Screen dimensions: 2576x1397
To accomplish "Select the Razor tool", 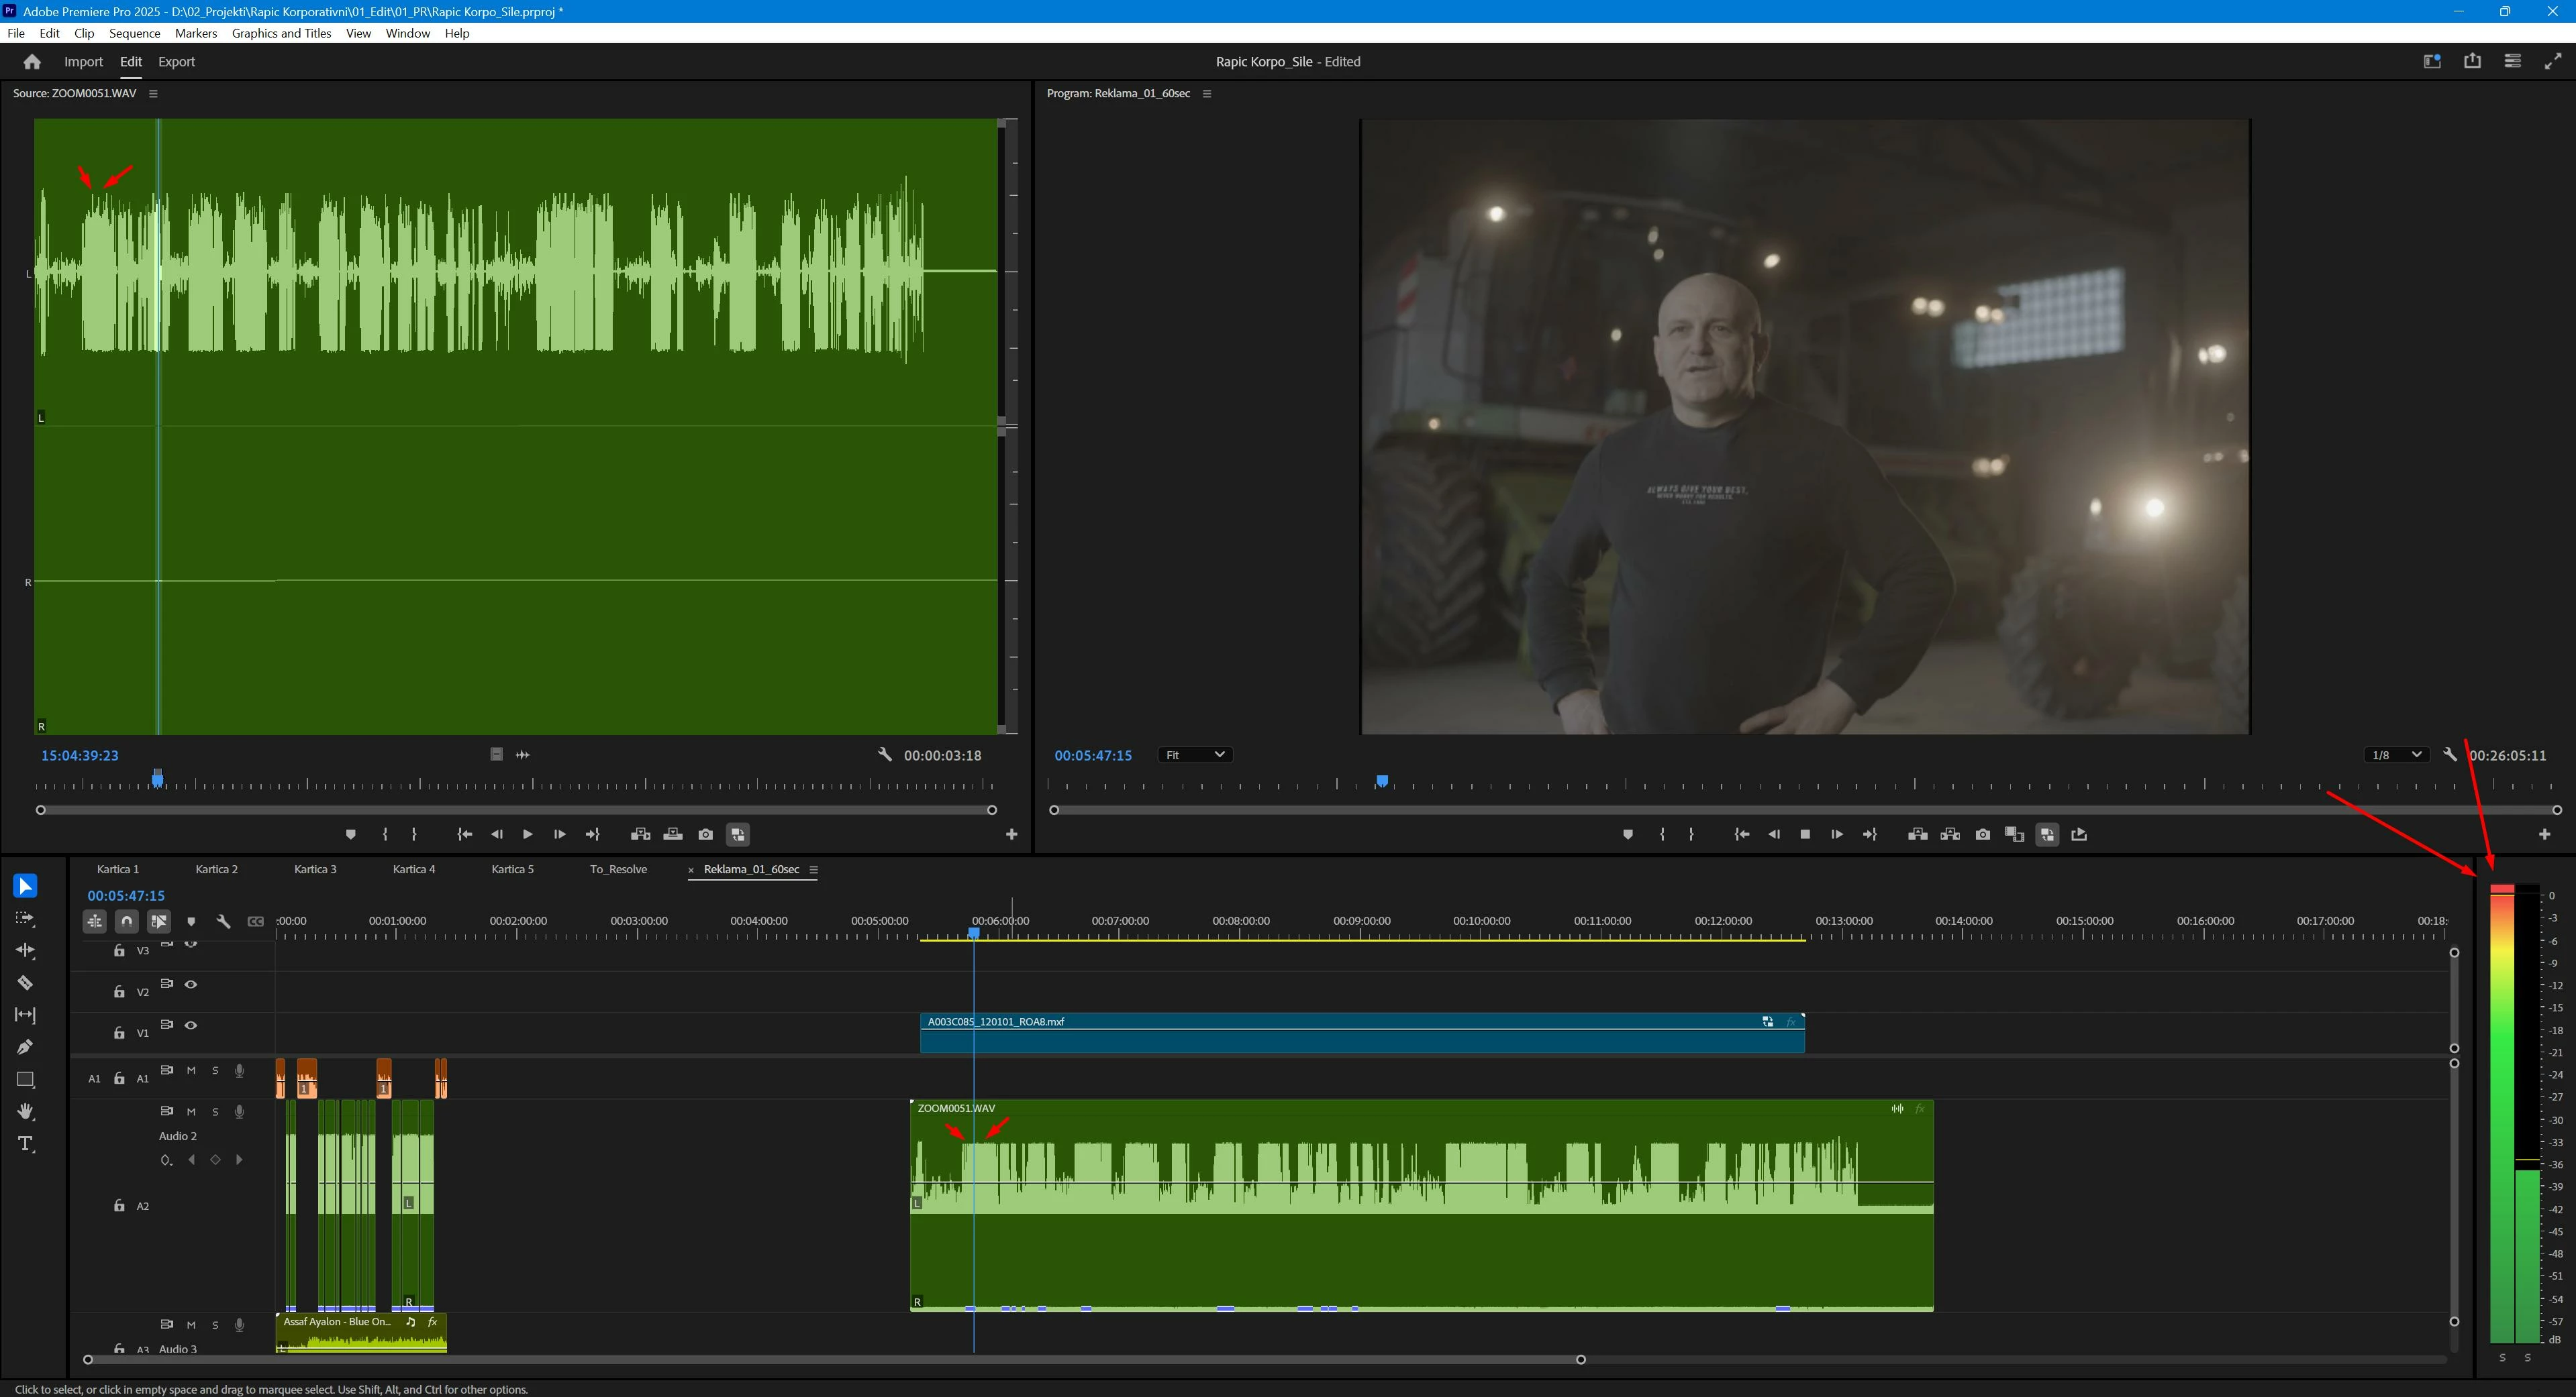I will 25,983.
